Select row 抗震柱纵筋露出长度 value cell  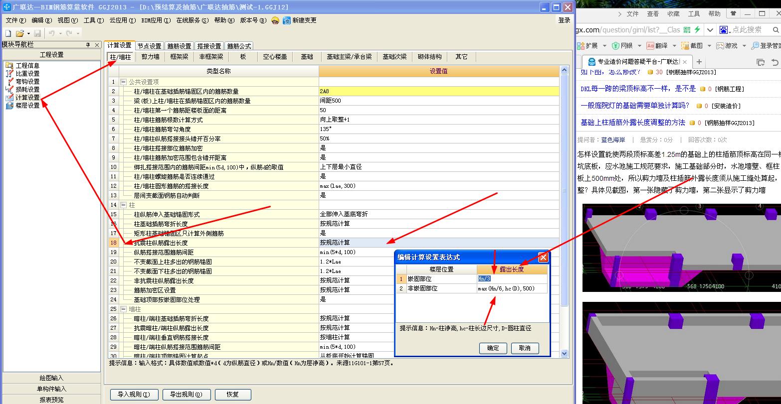tap(439, 243)
